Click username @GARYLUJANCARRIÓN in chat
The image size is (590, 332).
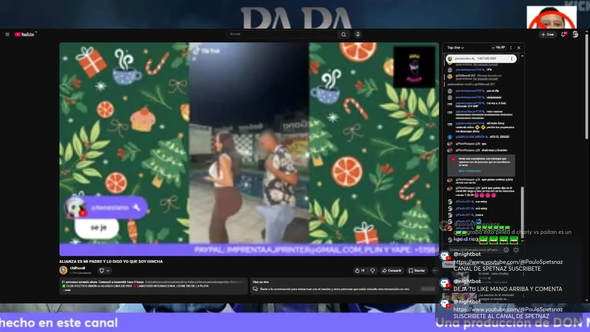470,137
